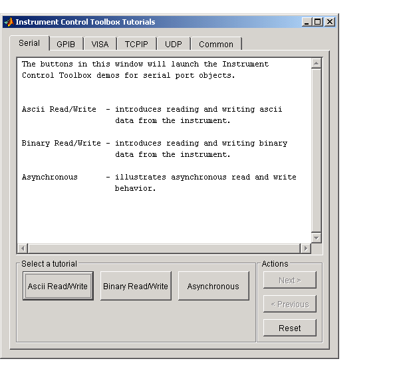Click the vertical scrollbar track
The width and height of the screenshot is (399, 365).
pos(317,150)
